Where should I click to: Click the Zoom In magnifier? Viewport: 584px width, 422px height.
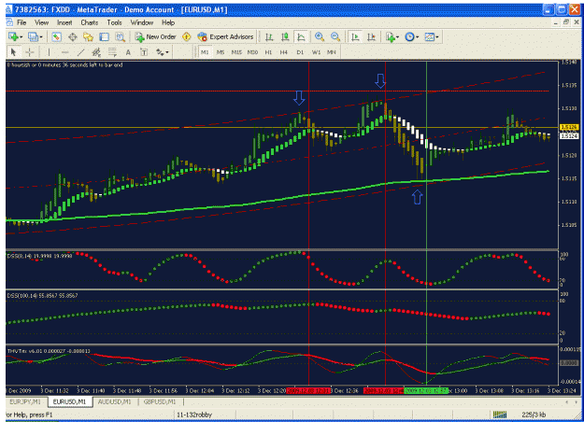pos(320,36)
